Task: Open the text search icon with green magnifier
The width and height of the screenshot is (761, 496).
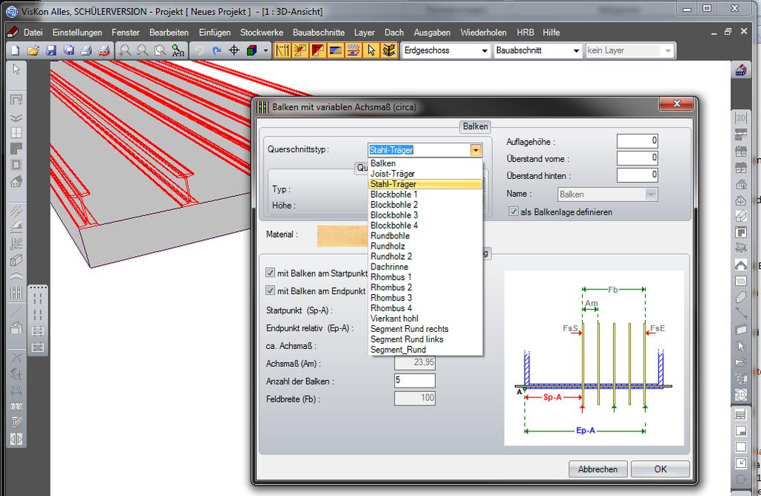Action: coord(178,50)
